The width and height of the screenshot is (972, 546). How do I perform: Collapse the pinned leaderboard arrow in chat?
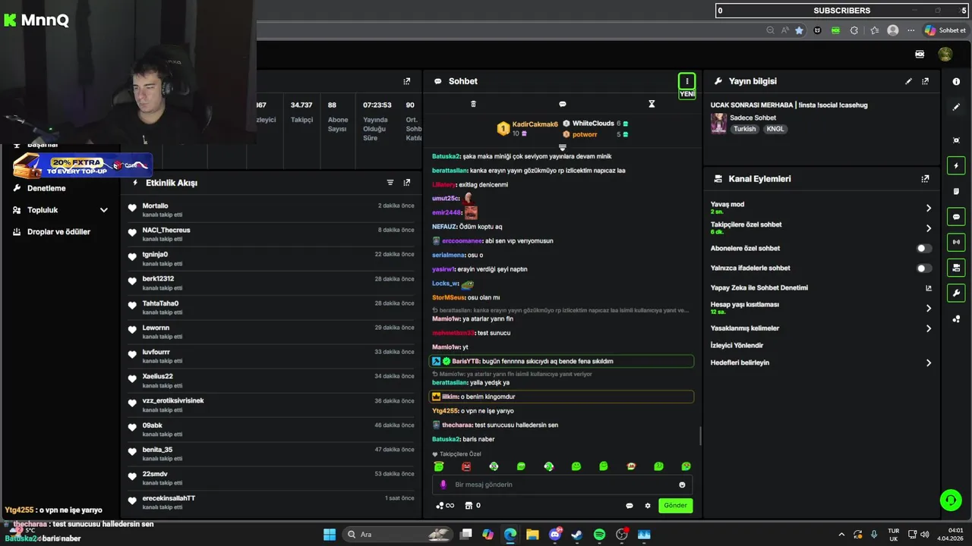pyautogui.click(x=563, y=147)
